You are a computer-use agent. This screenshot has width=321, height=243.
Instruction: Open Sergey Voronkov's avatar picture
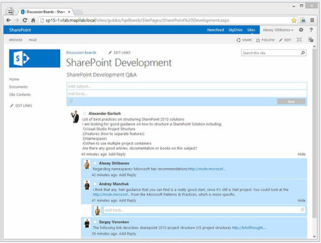tap(87, 223)
